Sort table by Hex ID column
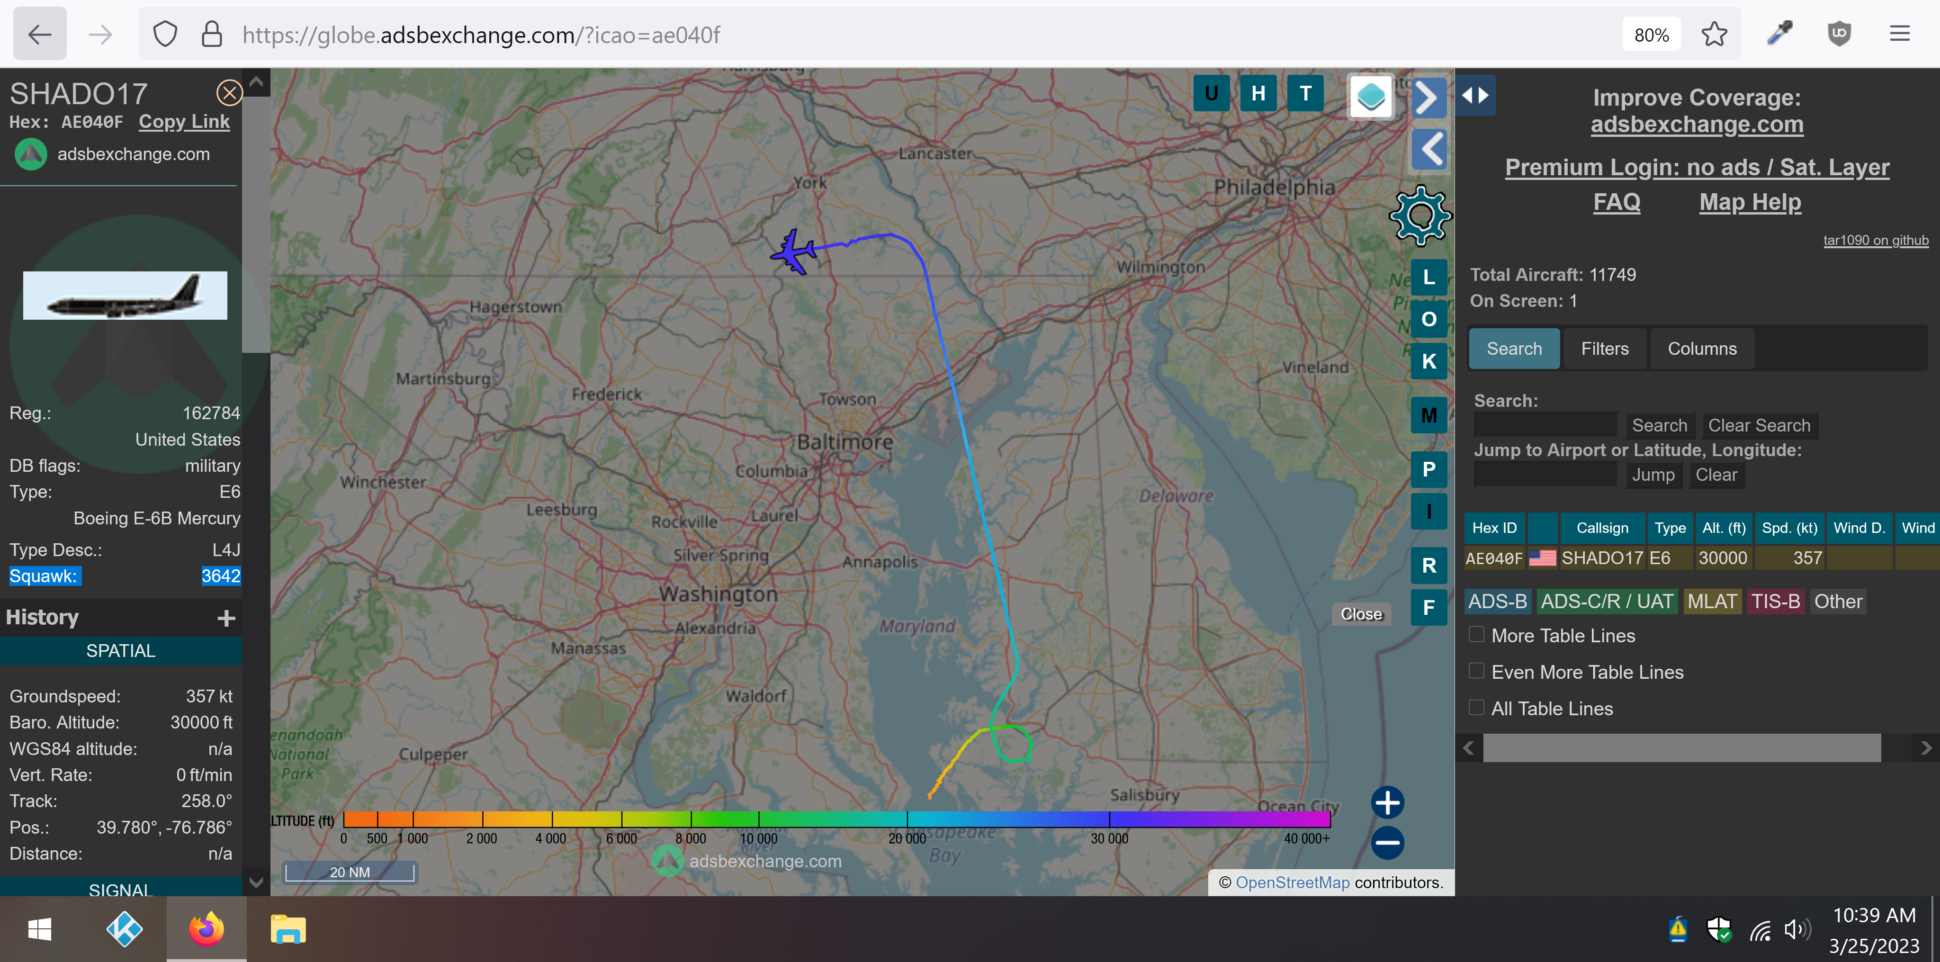The height and width of the screenshot is (962, 1940). tap(1494, 528)
